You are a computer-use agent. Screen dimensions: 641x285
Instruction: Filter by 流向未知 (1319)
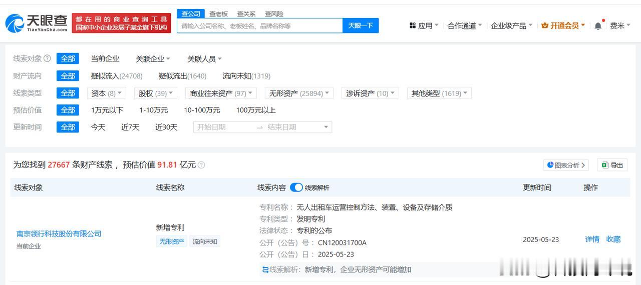(x=246, y=76)
